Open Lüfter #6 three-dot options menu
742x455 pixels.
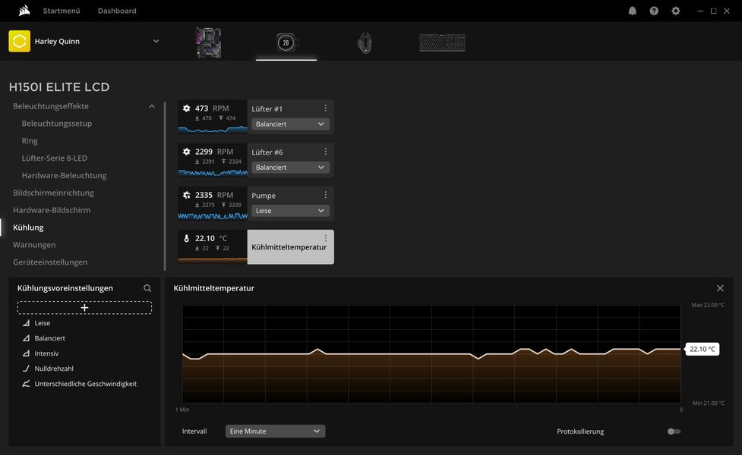coord(326,152)
